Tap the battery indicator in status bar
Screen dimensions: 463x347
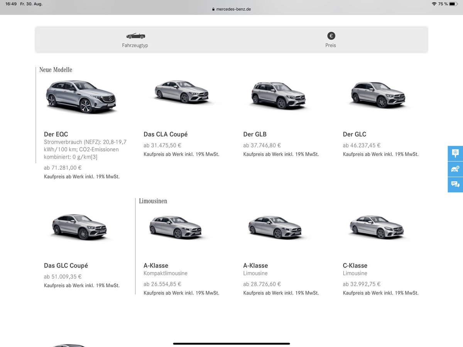(x=454, y=4)
